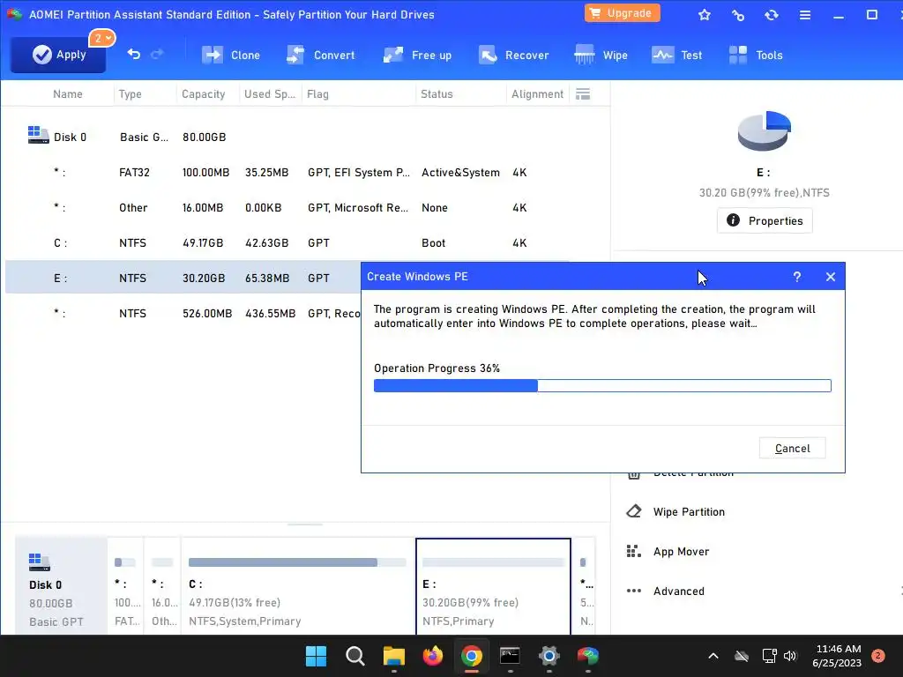903x677 pixels.
Task: Click the E: pie chart disk icon
Action: pyautogui.click(x=765, y=130)
